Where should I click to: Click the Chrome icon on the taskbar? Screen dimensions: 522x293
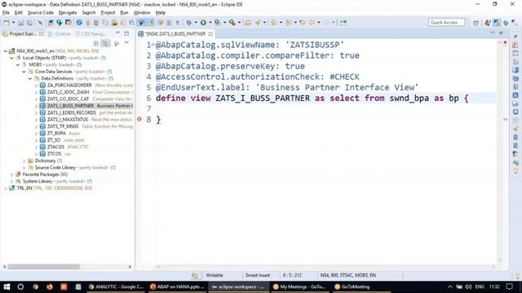[35, 286]
